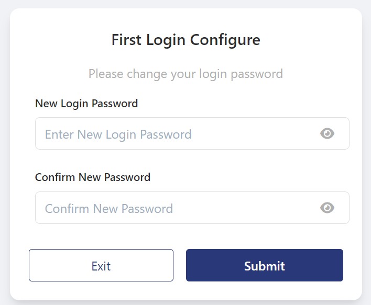The width and height of the screenshot is (371, 305).
Task: Place cursor in the new login password box
Action: pos(173,134)
